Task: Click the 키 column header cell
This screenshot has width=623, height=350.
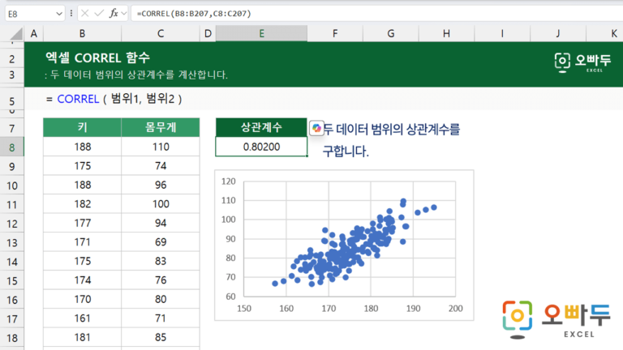Action: point(82,127)
